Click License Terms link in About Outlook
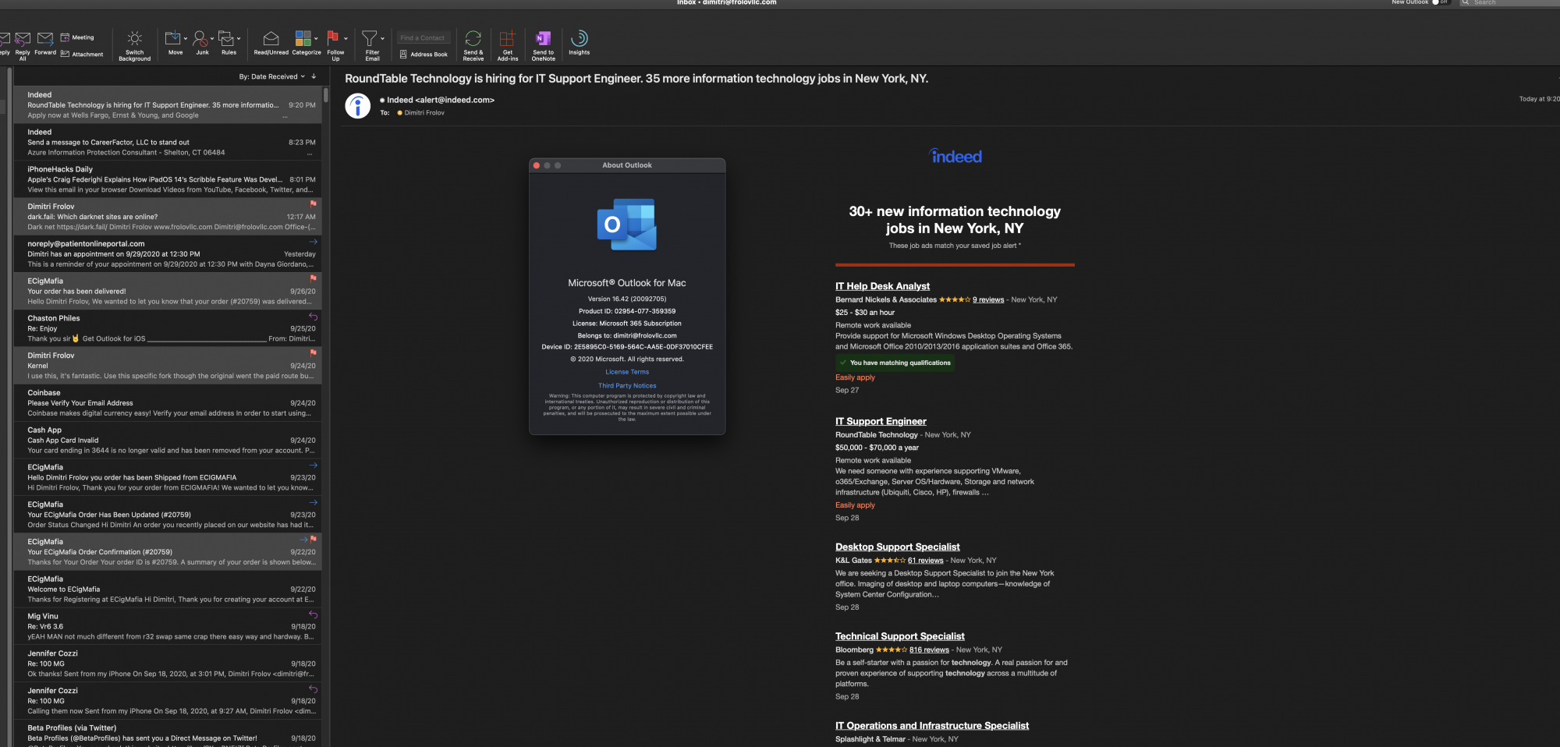The height and width of the screenshot is (747, 1560). 627,372
